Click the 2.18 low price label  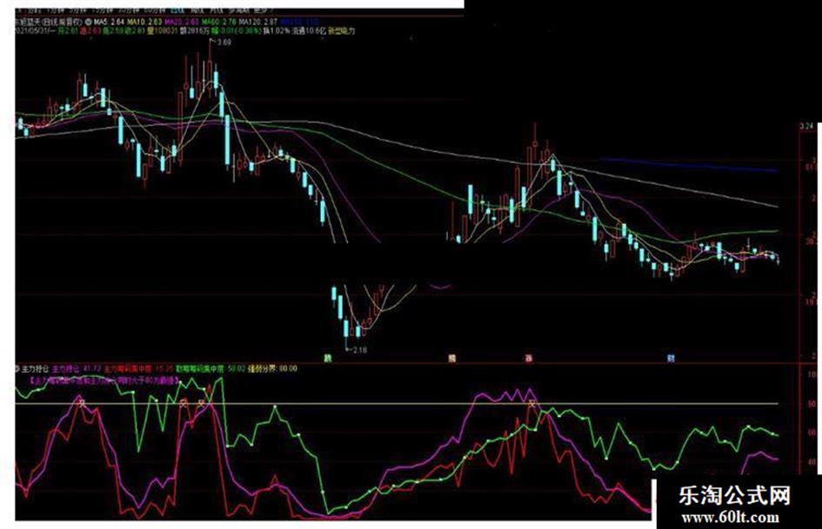[359, 350]
